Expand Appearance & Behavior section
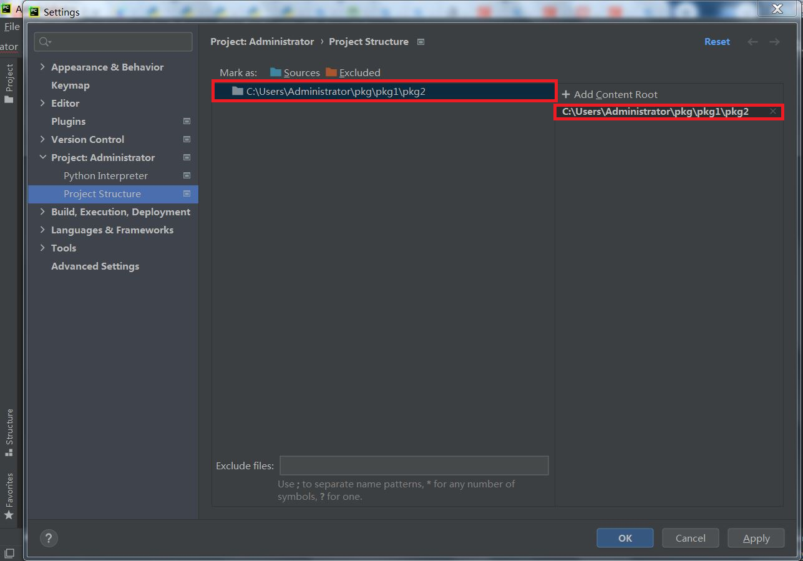The height and width of the screenshot is (561, 803). click(x=42, y=67)
